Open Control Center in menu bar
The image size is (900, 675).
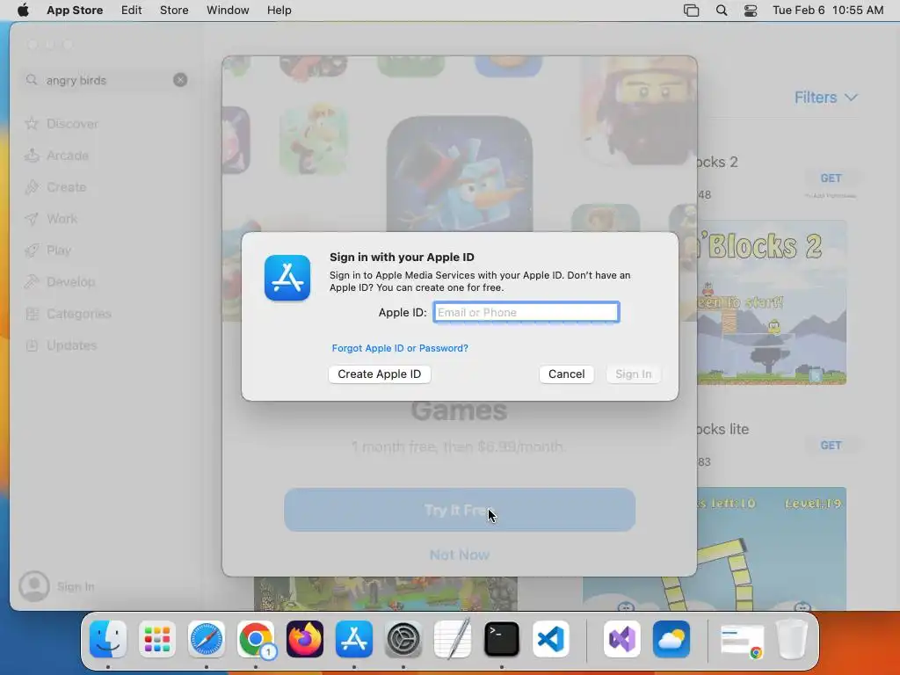[x=751, y=11]
